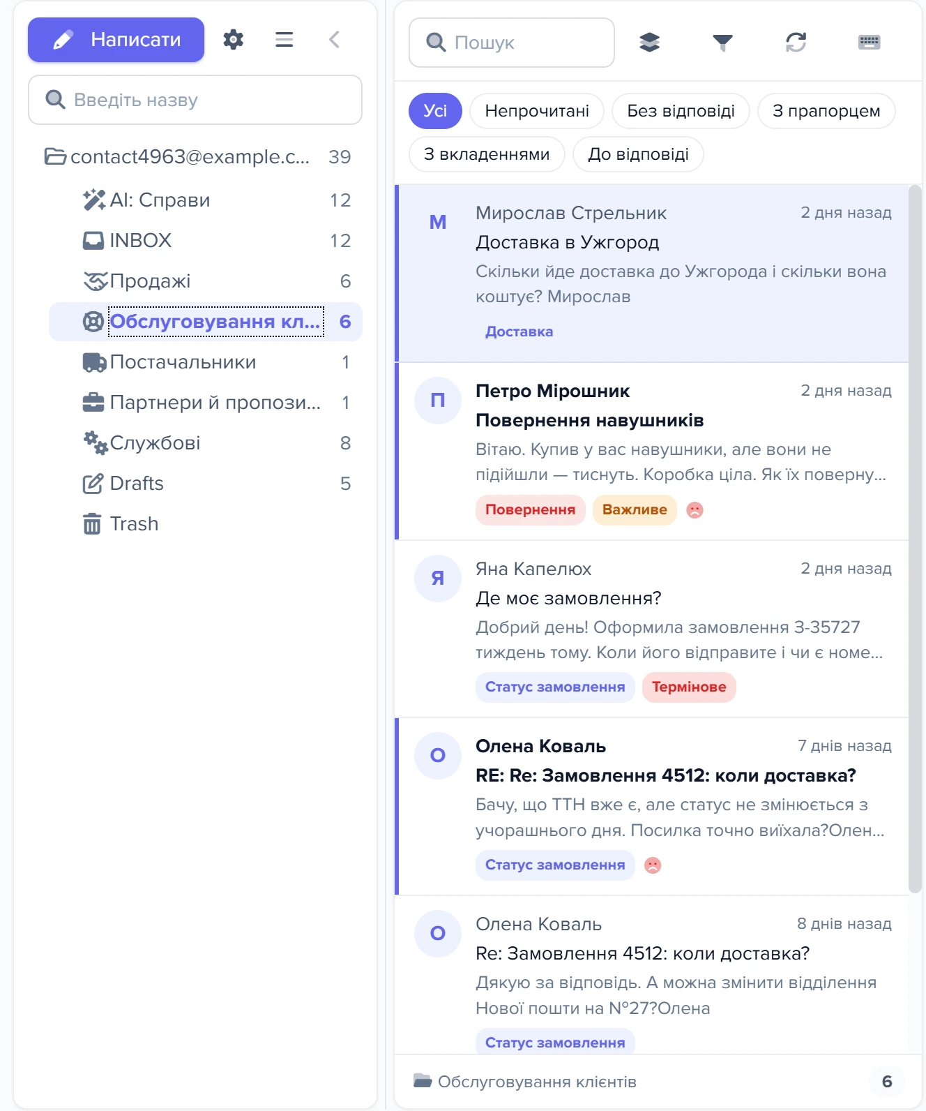Open the Де моє замовлення? email
Image resolution: width=926 pixels, height=1111 pixels.
[652, 629]
